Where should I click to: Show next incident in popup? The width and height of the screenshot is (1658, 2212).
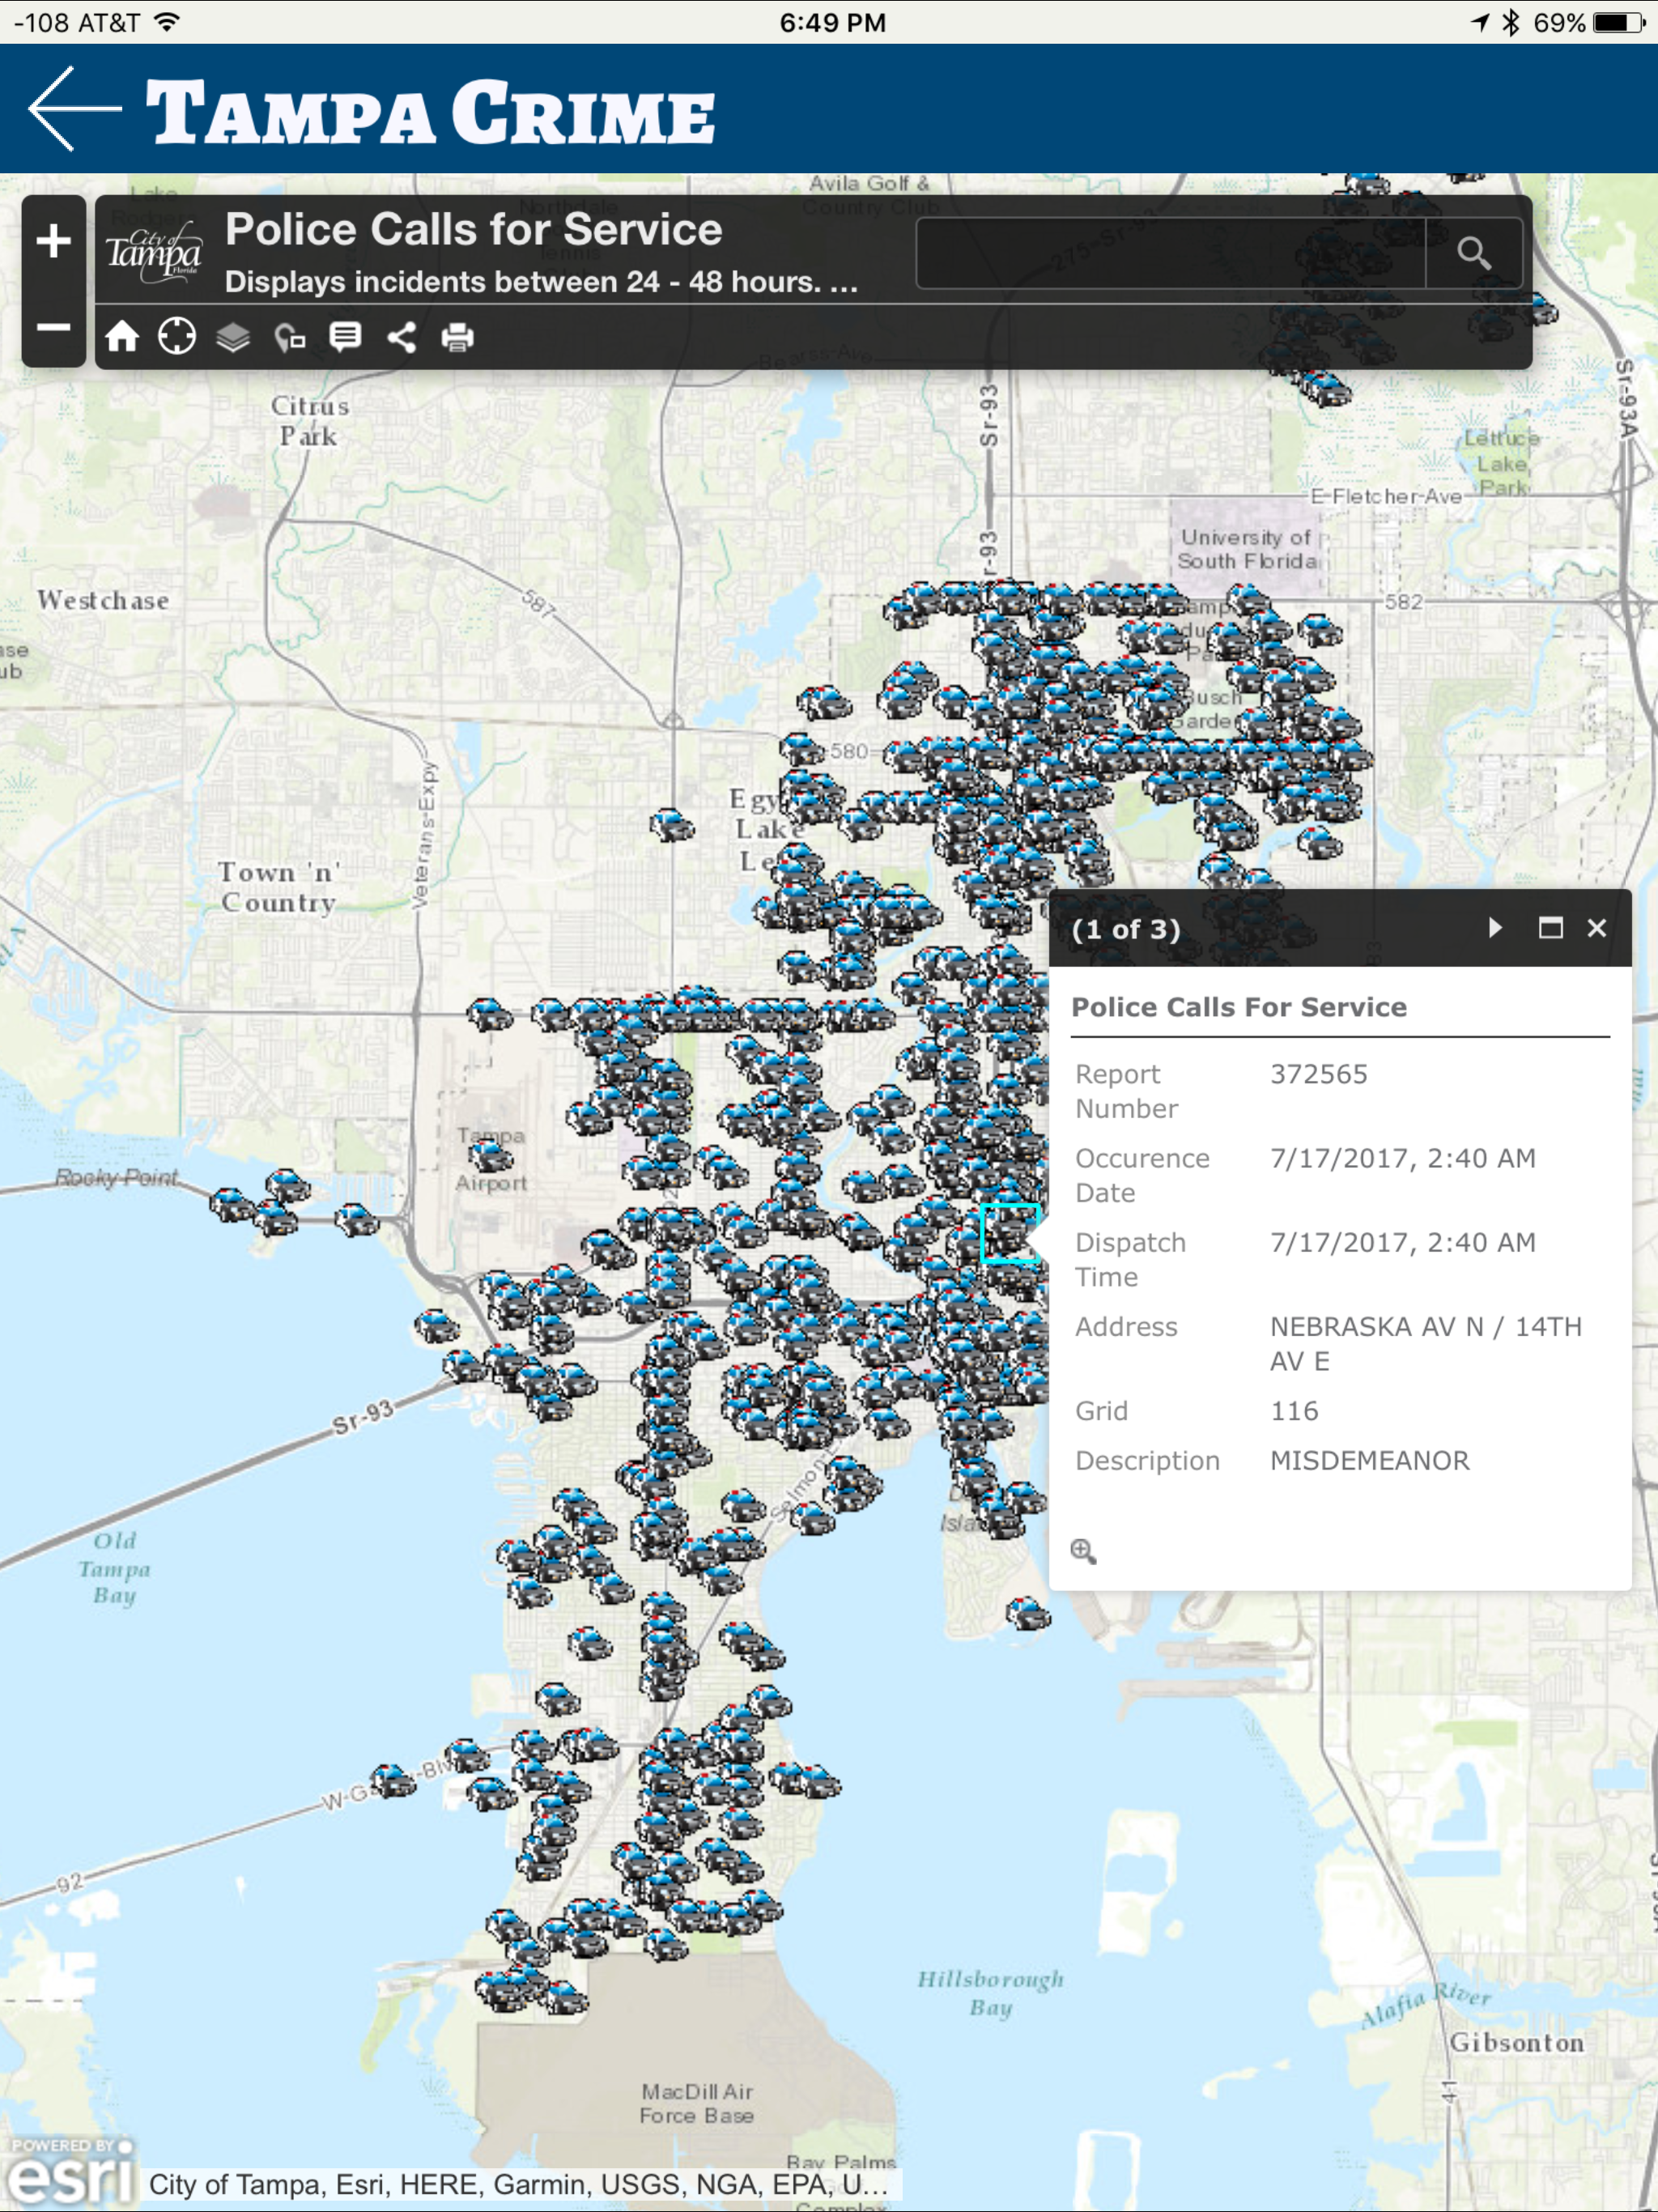[x=1495, y=928]
